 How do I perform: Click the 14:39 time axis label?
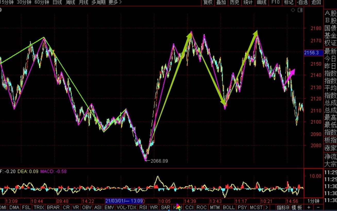190,201
